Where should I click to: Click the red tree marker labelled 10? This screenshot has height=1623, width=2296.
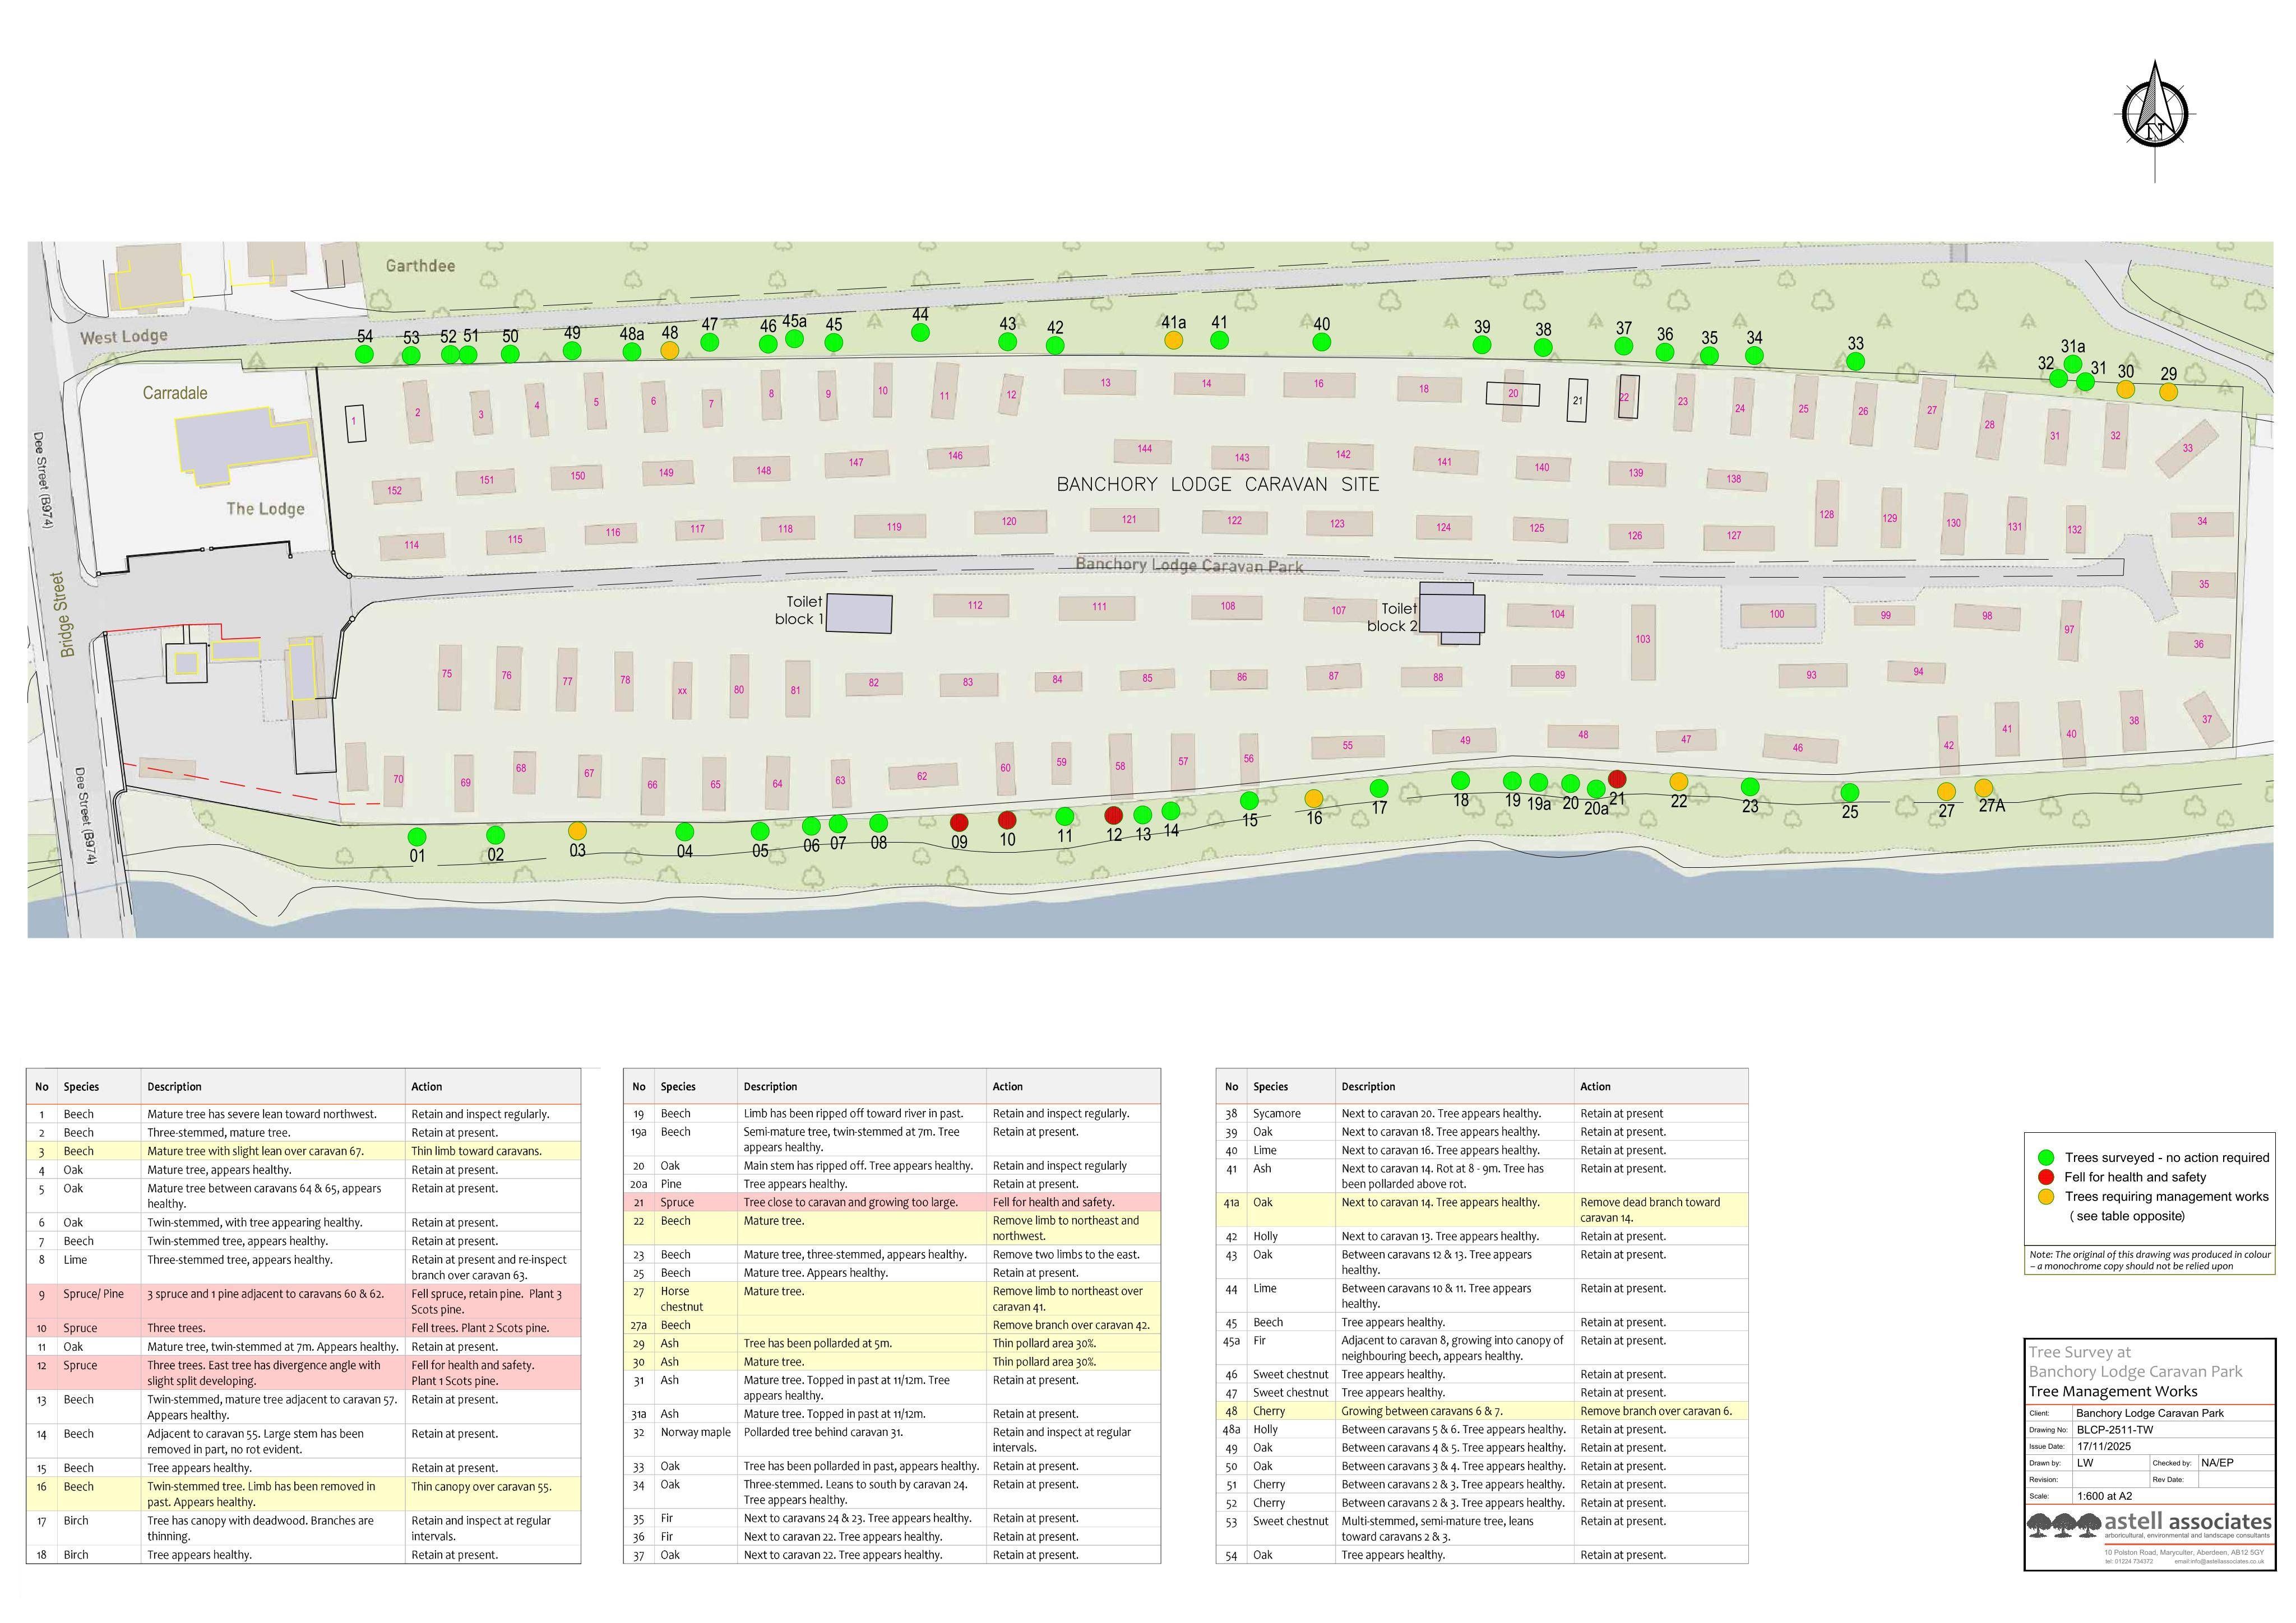(x=1007, y=821)
